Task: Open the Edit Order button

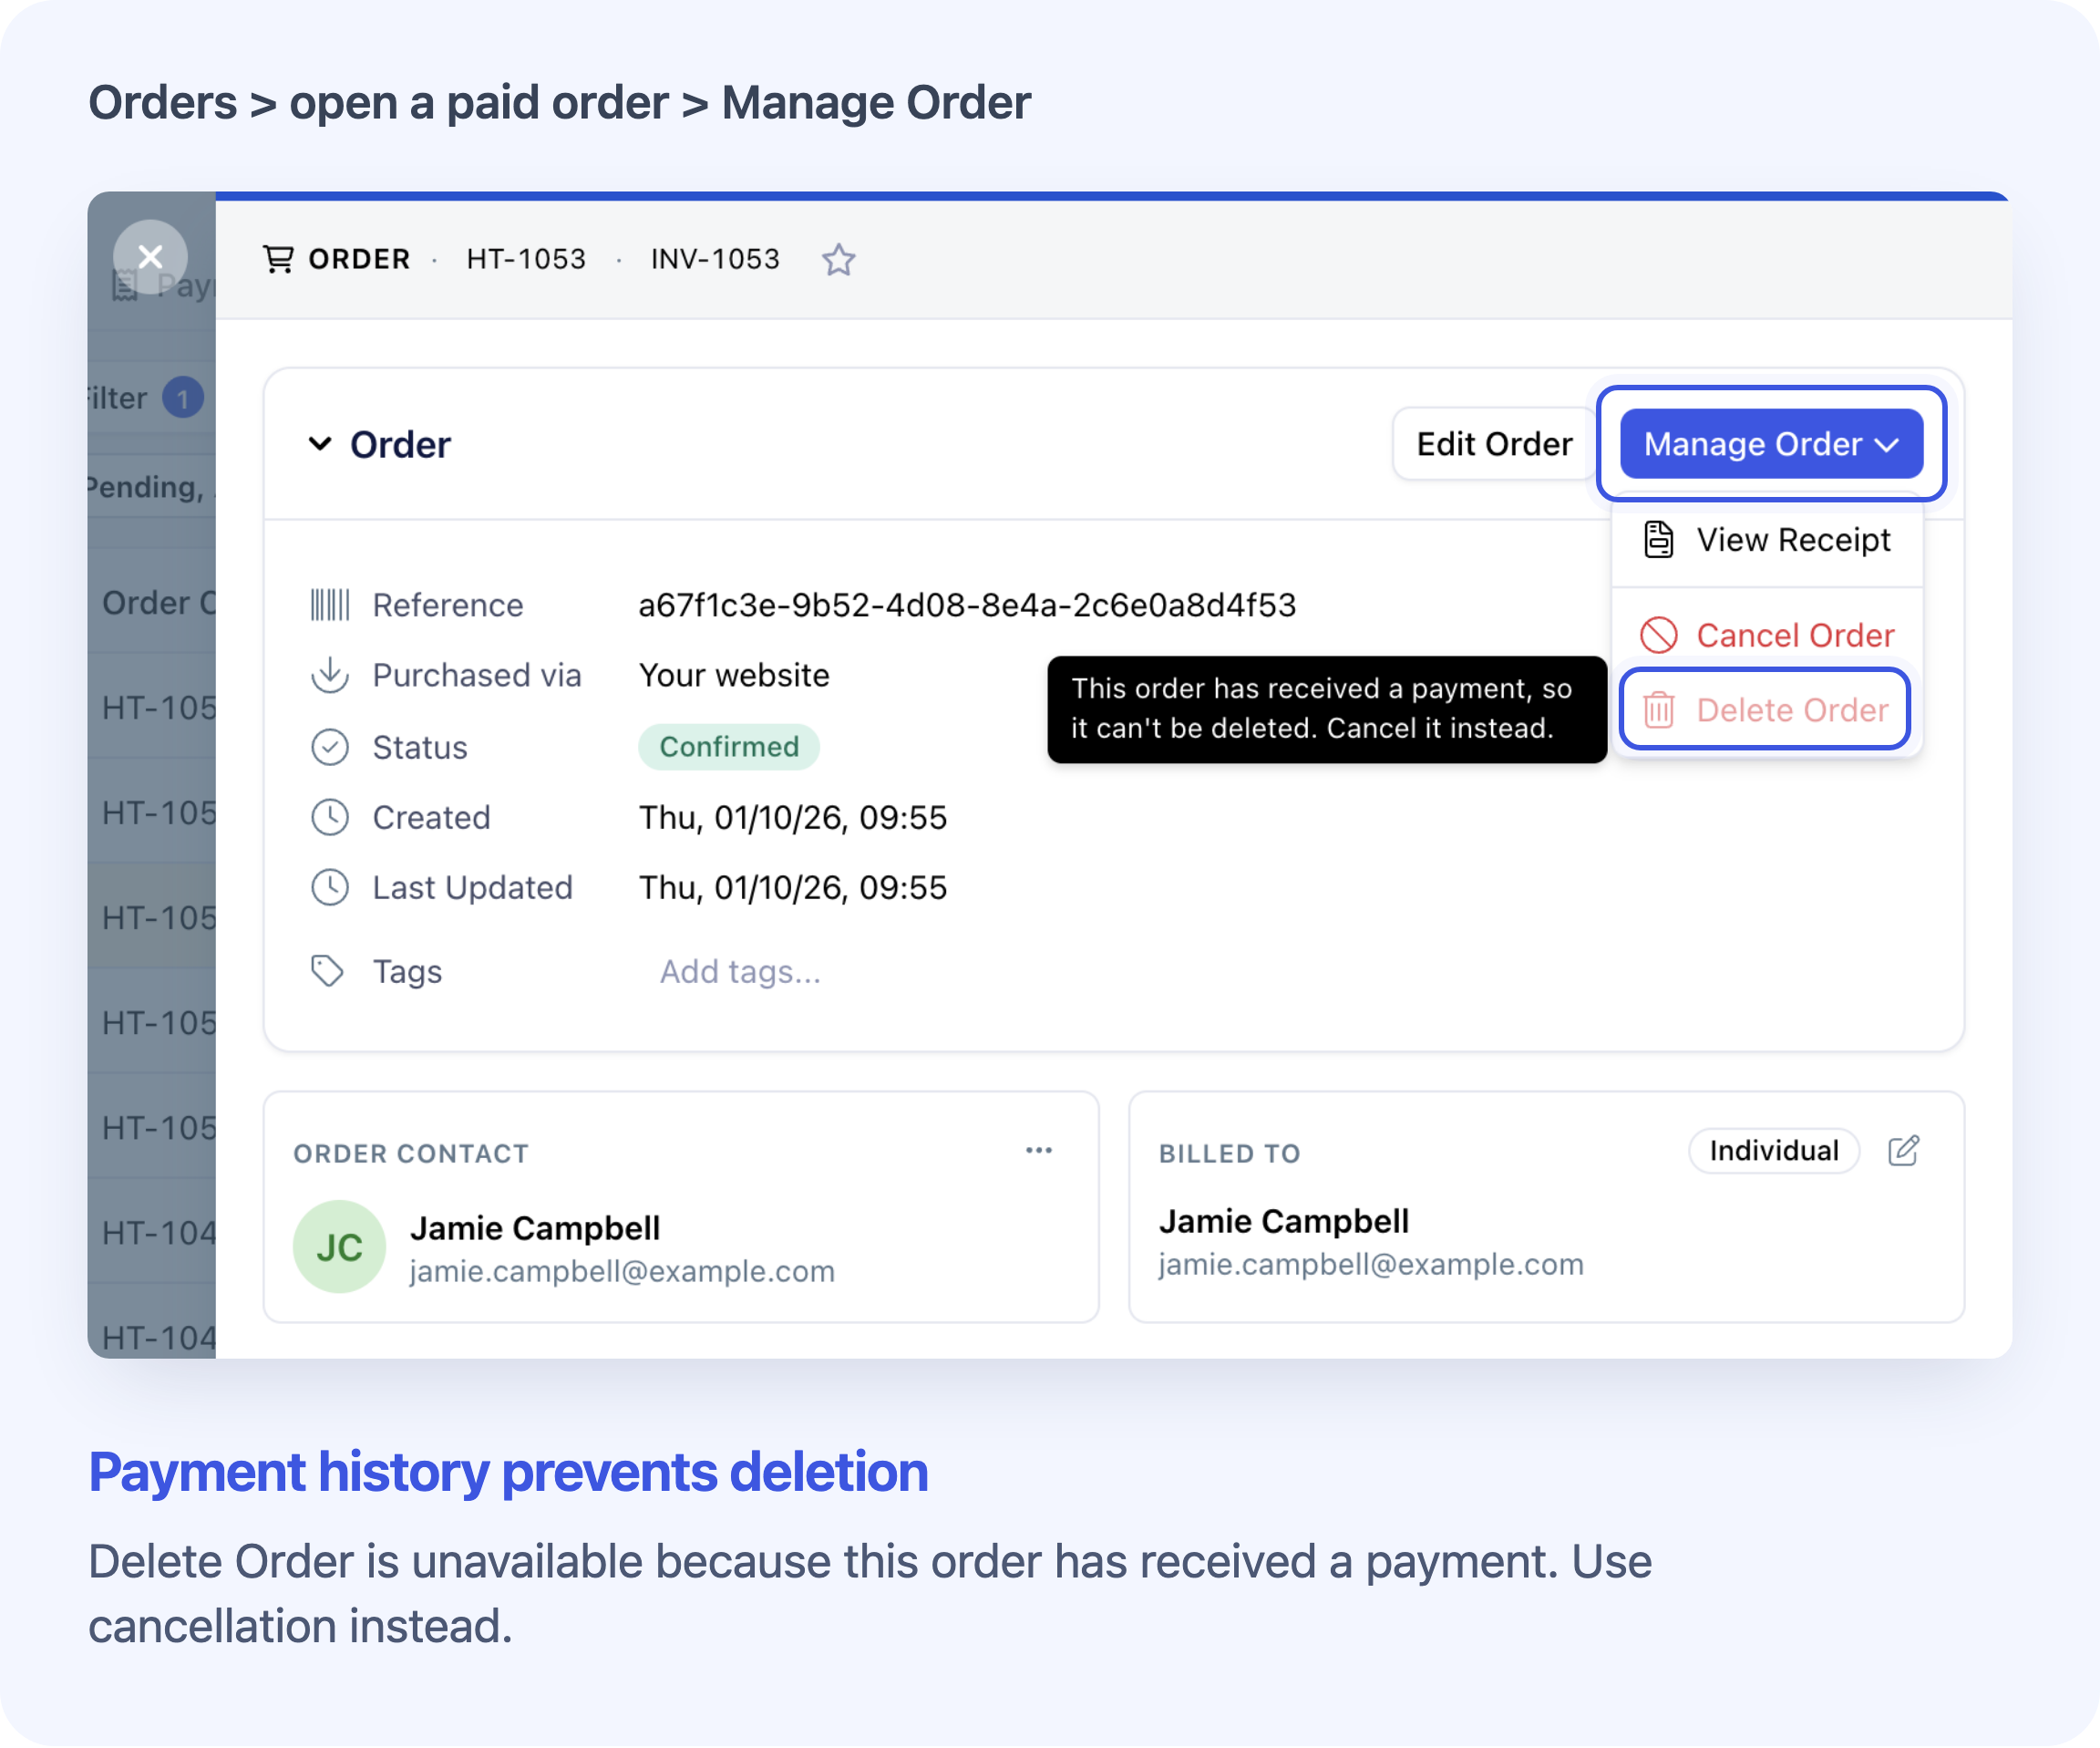Action: click(1494, 443)
